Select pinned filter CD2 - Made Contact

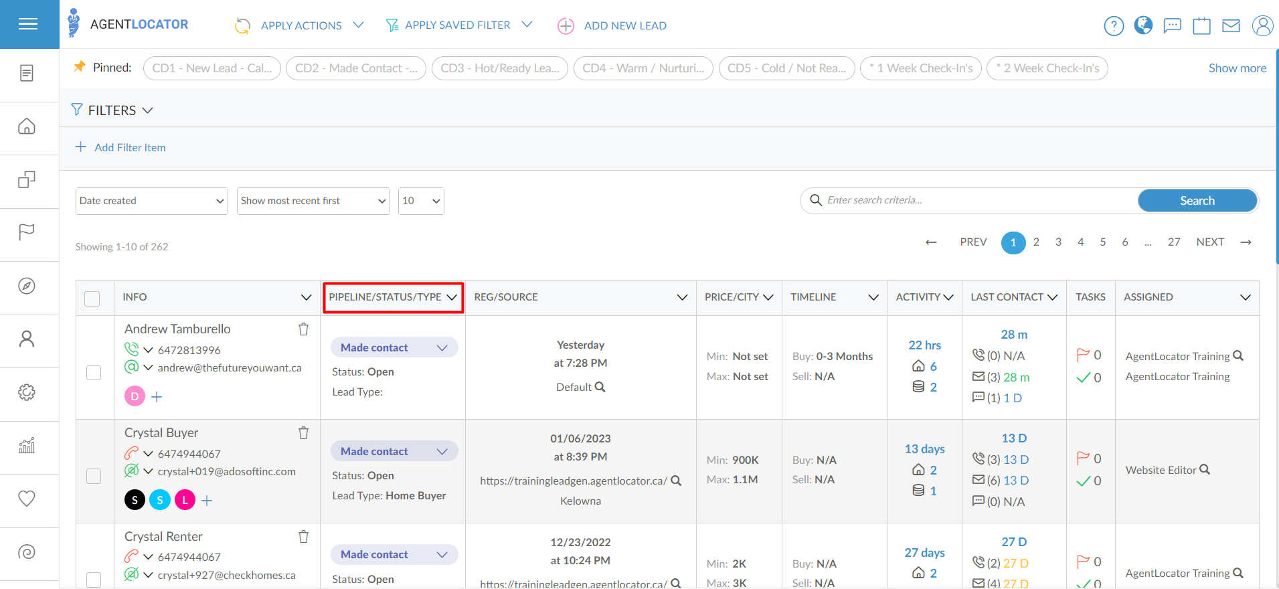coord(356,68)
